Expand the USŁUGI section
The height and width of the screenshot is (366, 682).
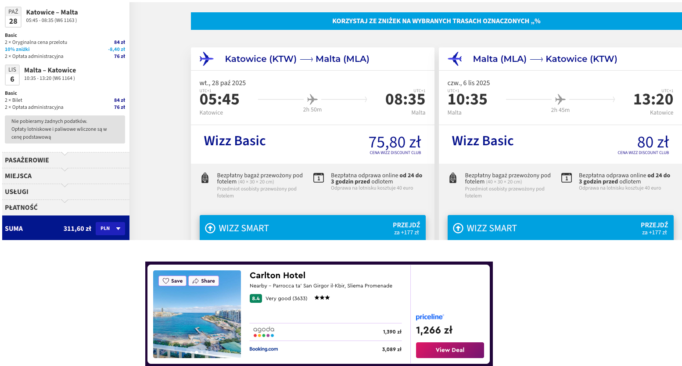(66, 191)
